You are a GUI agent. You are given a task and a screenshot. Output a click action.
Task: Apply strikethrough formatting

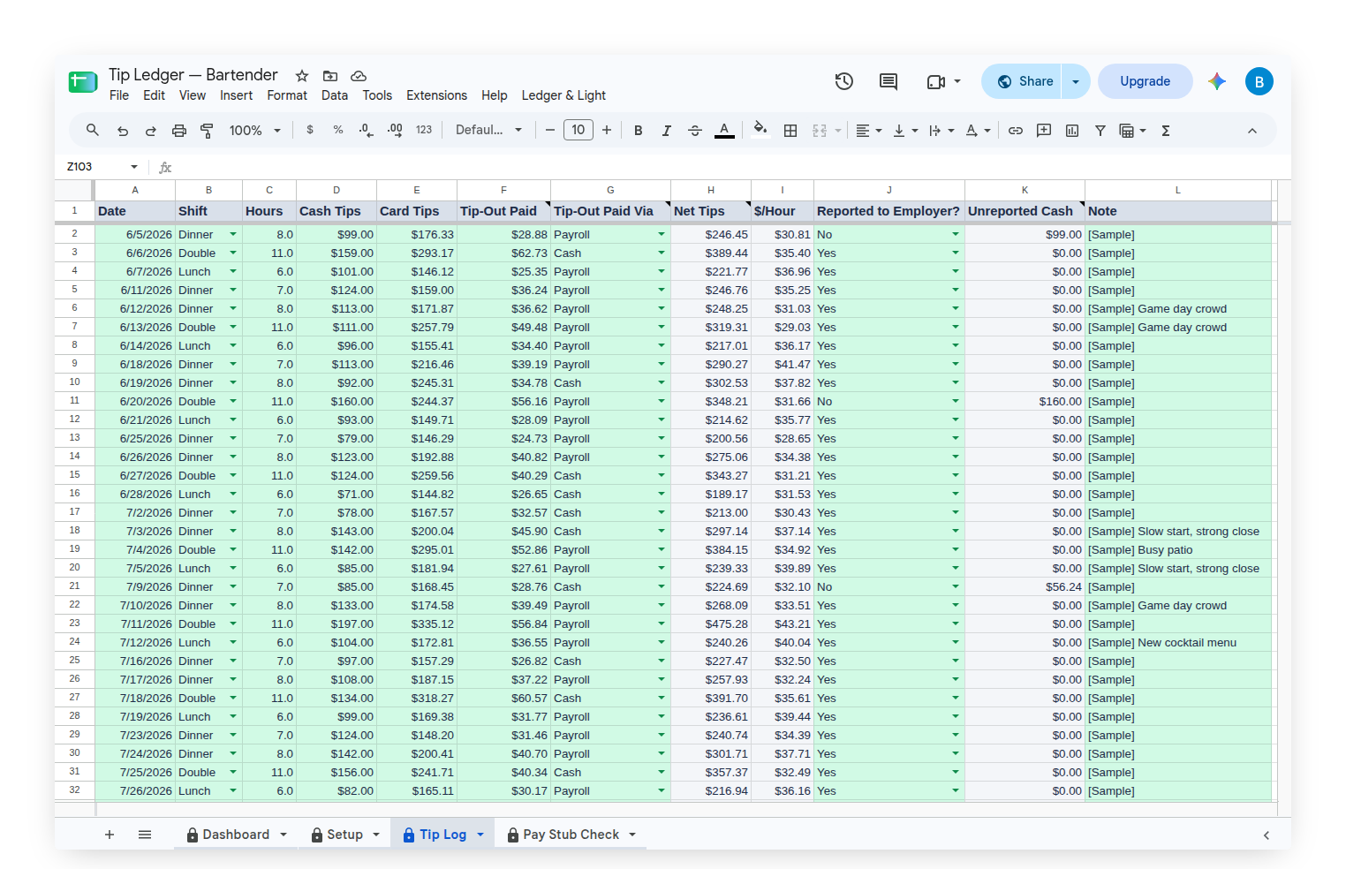click(x=695, y=131)
